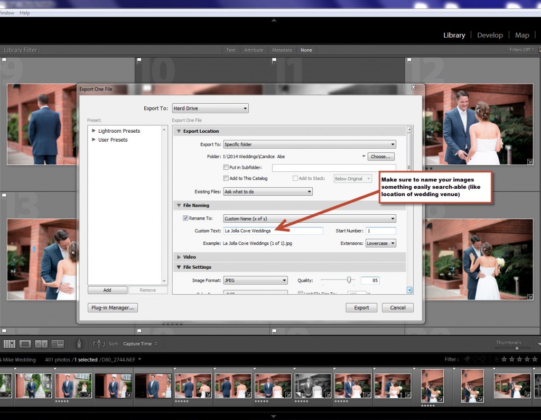The height and width of the screenshot is (420, 541).
Task: Uncheck the Rename To checkbox
Action: 185,218
